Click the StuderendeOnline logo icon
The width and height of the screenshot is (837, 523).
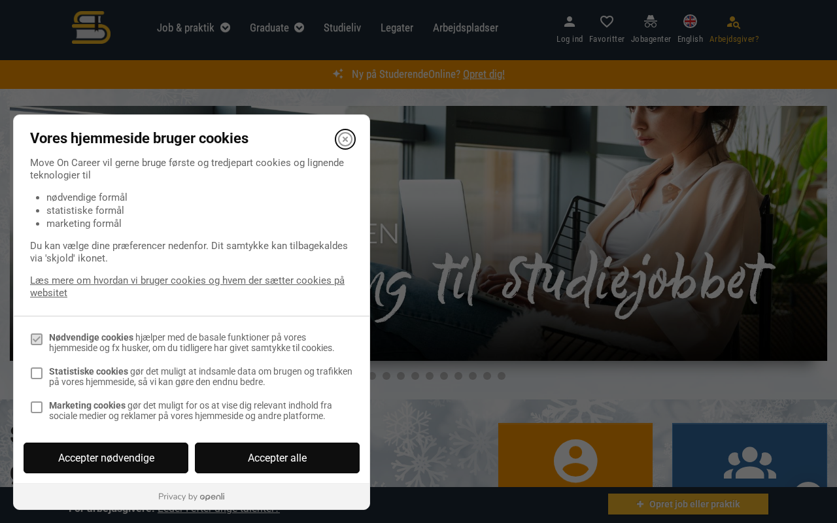91,27
